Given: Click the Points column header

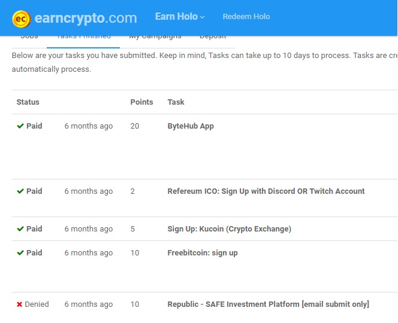Looking at the screenshot, I should point(141,102).
